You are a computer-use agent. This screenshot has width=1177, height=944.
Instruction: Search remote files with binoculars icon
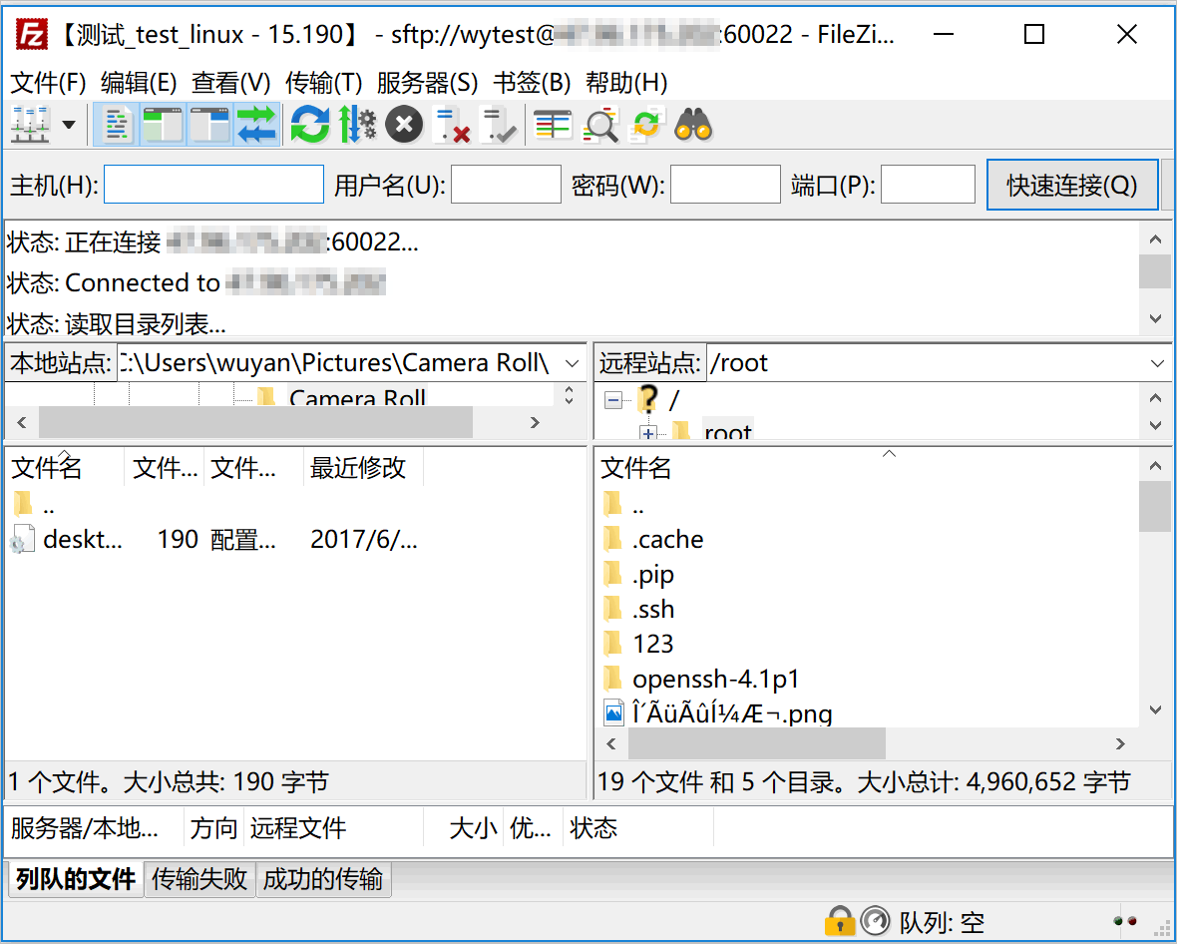pyautogui.click(x=693, y=125)
